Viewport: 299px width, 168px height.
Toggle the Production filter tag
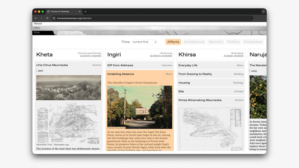click(253, 42)
